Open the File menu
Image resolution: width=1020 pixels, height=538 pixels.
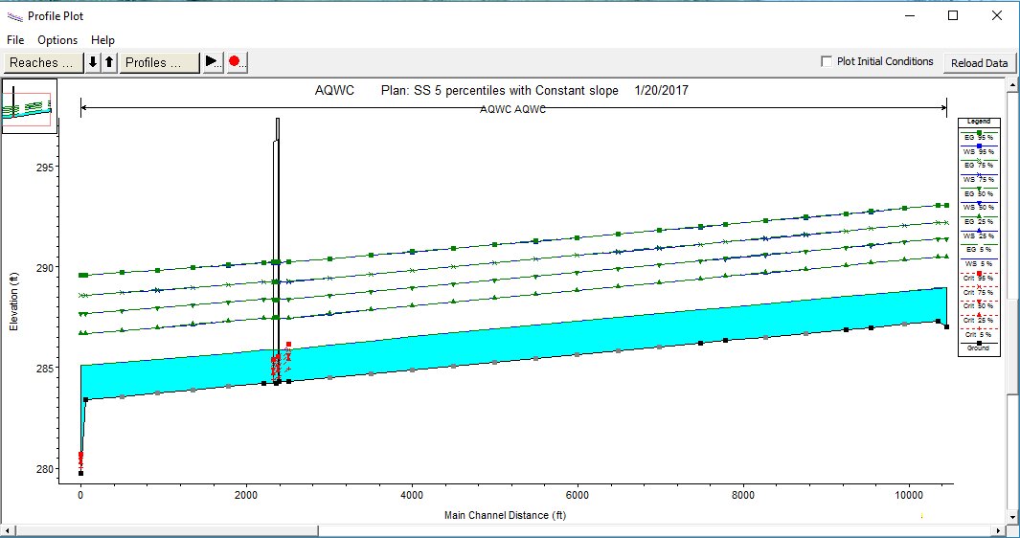point(15,40)
